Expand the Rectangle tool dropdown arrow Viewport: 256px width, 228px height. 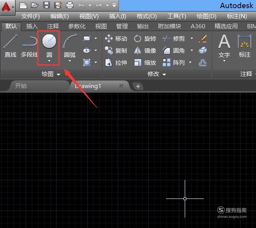96,38
